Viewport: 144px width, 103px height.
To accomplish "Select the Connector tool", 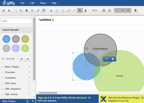I will coord(68,11).
